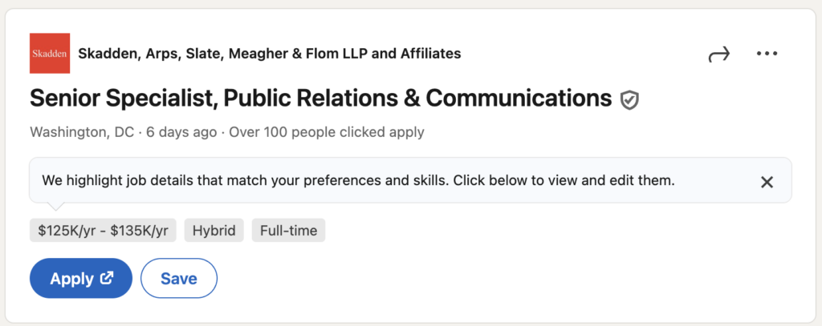
Task: Dismiss the preferences hint with the X
Action: pyautogui.click(x=767, y=182)
